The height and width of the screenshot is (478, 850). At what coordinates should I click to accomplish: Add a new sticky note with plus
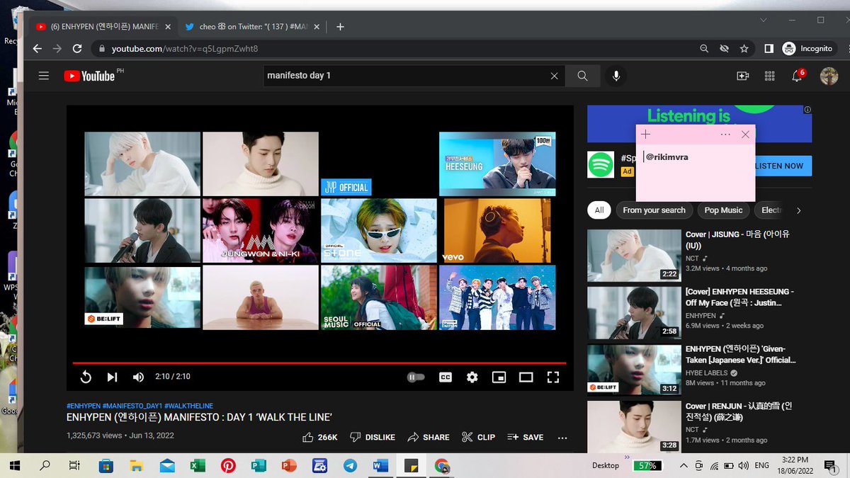[645, 134]
